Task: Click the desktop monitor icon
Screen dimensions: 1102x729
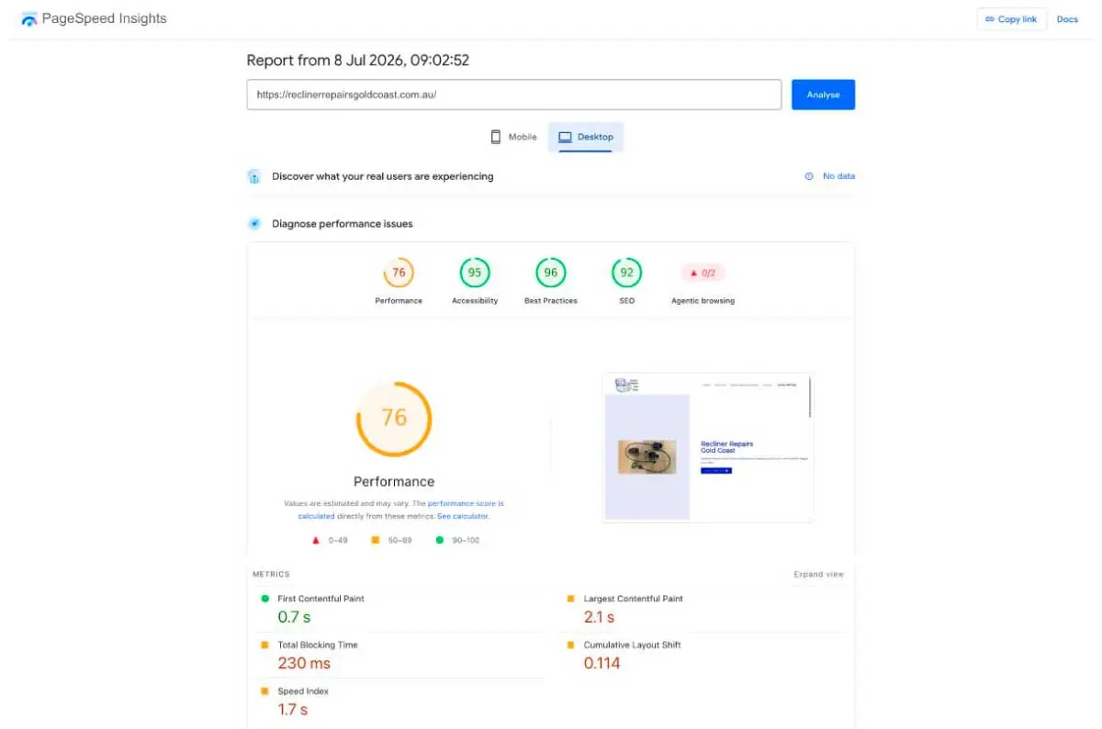Action: [x=566, y=137]
